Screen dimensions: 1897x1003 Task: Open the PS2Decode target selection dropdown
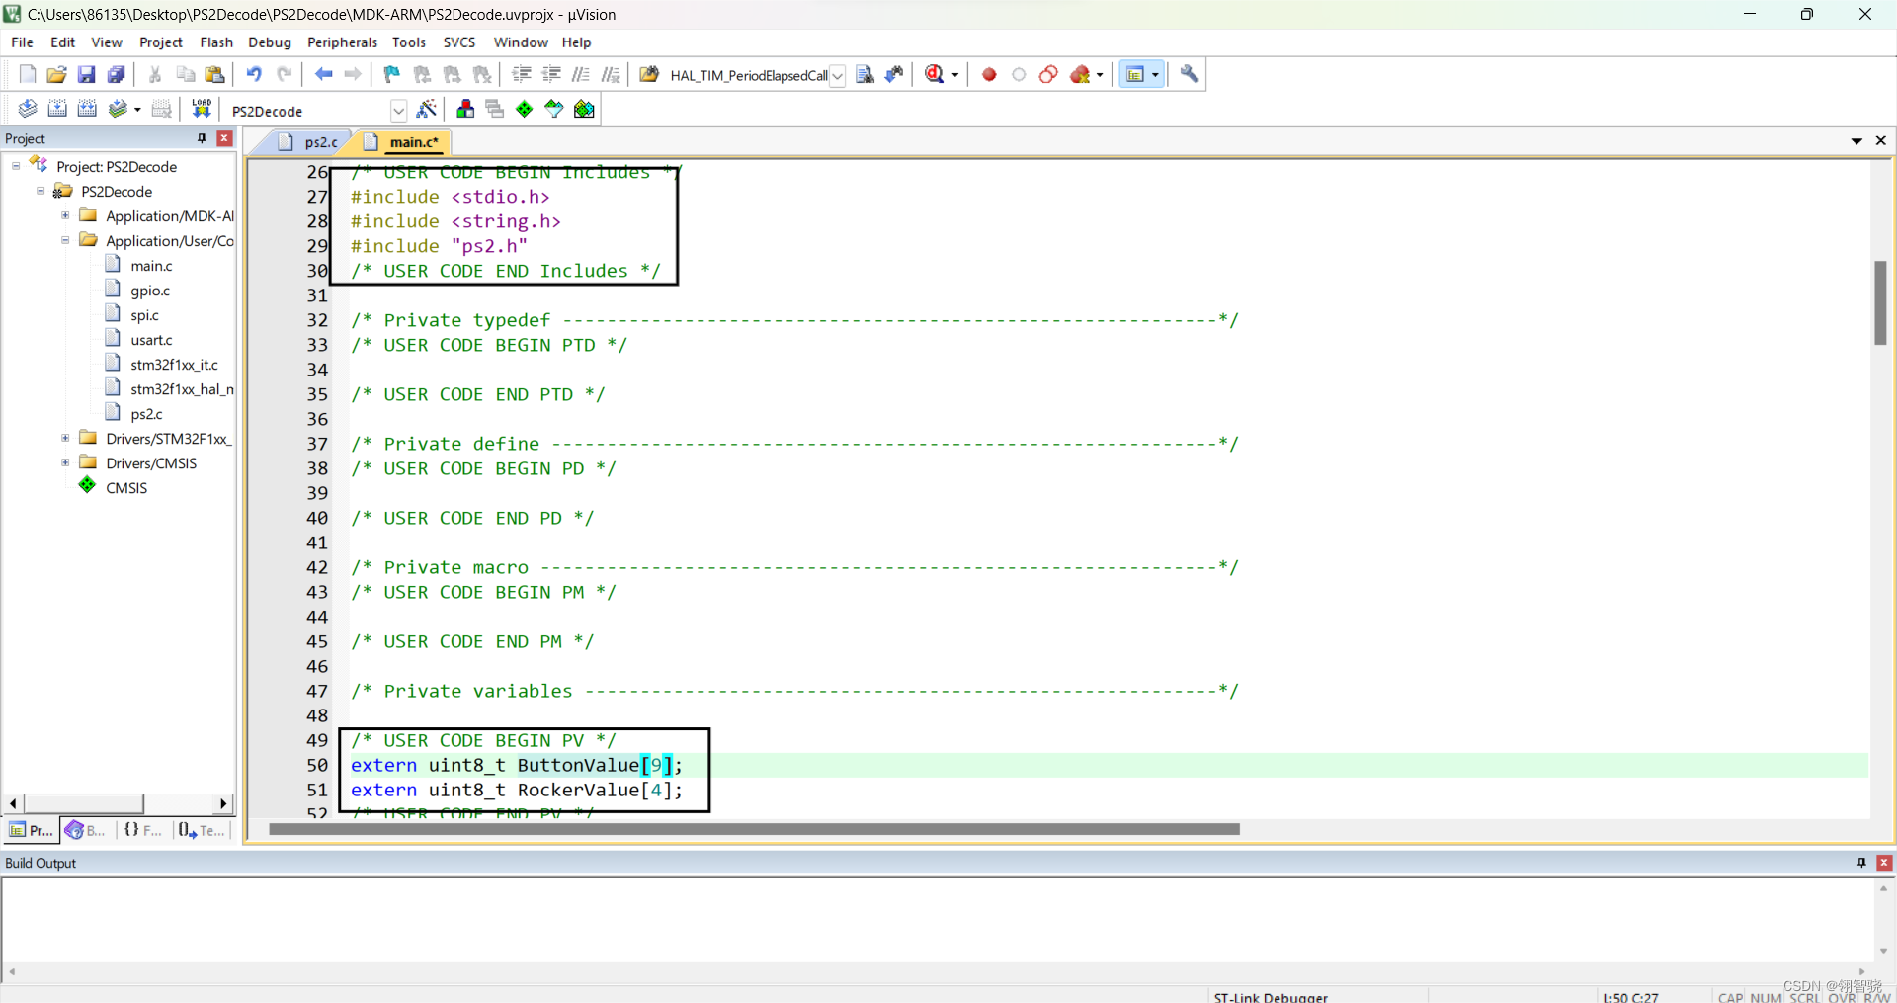399,110
